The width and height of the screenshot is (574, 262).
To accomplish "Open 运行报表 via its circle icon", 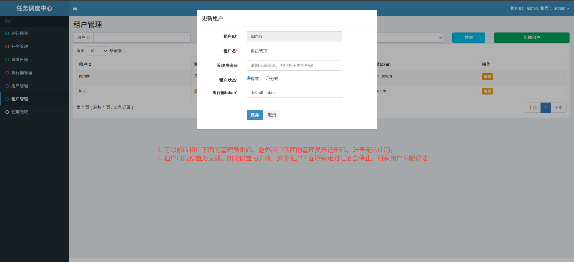I will pos(7,33).
